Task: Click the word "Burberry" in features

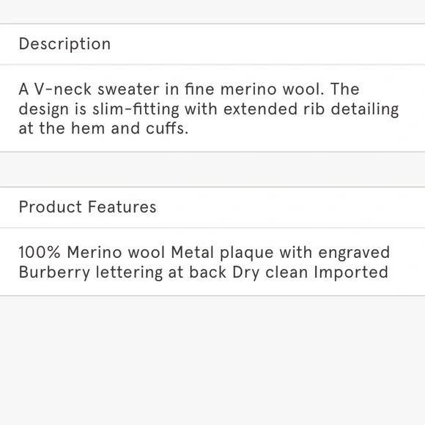Action: point(54,273)
